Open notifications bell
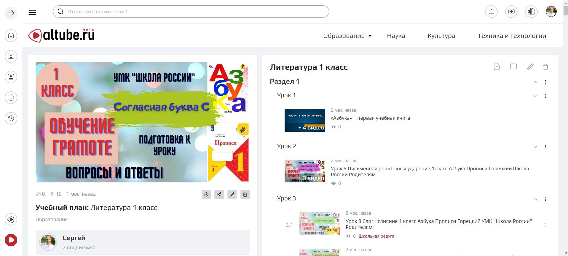 (491, 12)
